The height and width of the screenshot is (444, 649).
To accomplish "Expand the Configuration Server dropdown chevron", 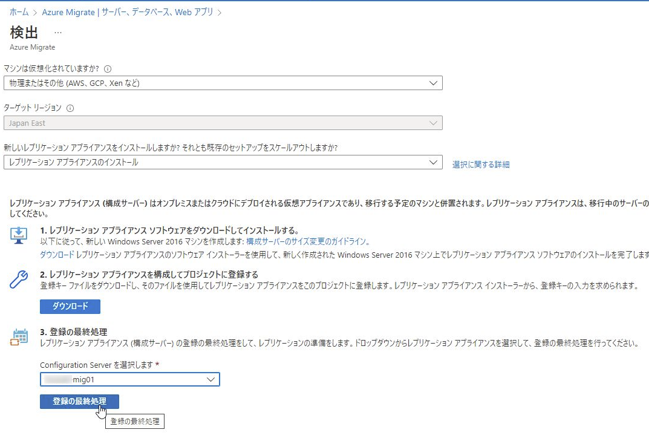I will coord(210,379).
